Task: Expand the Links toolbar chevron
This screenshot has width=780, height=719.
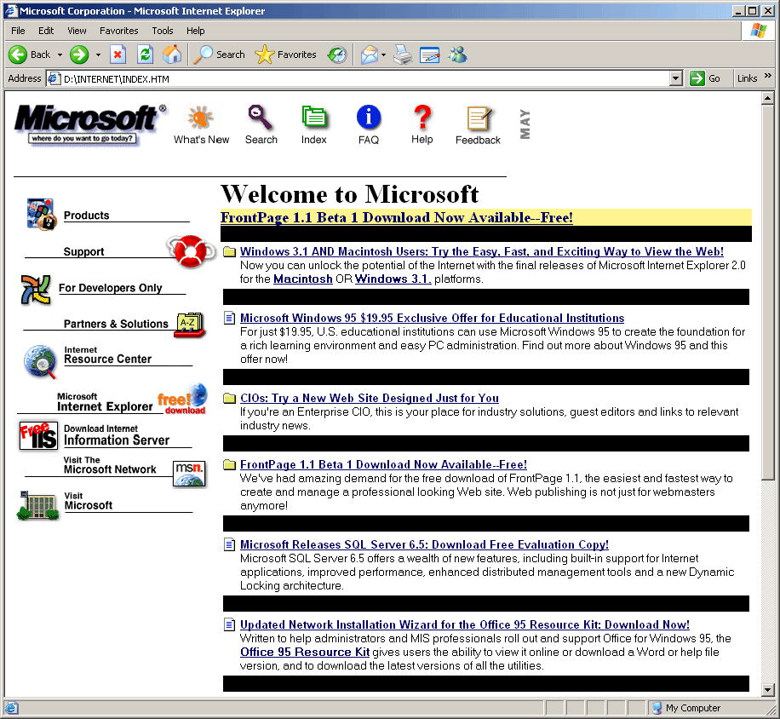Action: click(x=767, y=76)
